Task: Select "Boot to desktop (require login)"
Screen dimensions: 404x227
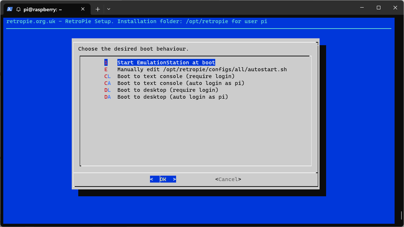Action: click(x=168, y=90)
